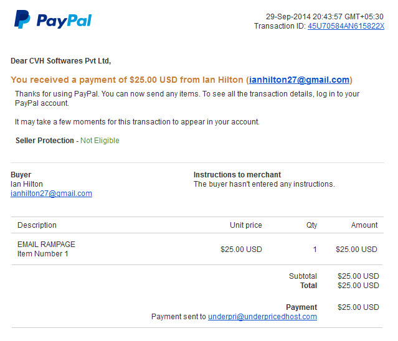Select the Amount column header

pos(364,225)
